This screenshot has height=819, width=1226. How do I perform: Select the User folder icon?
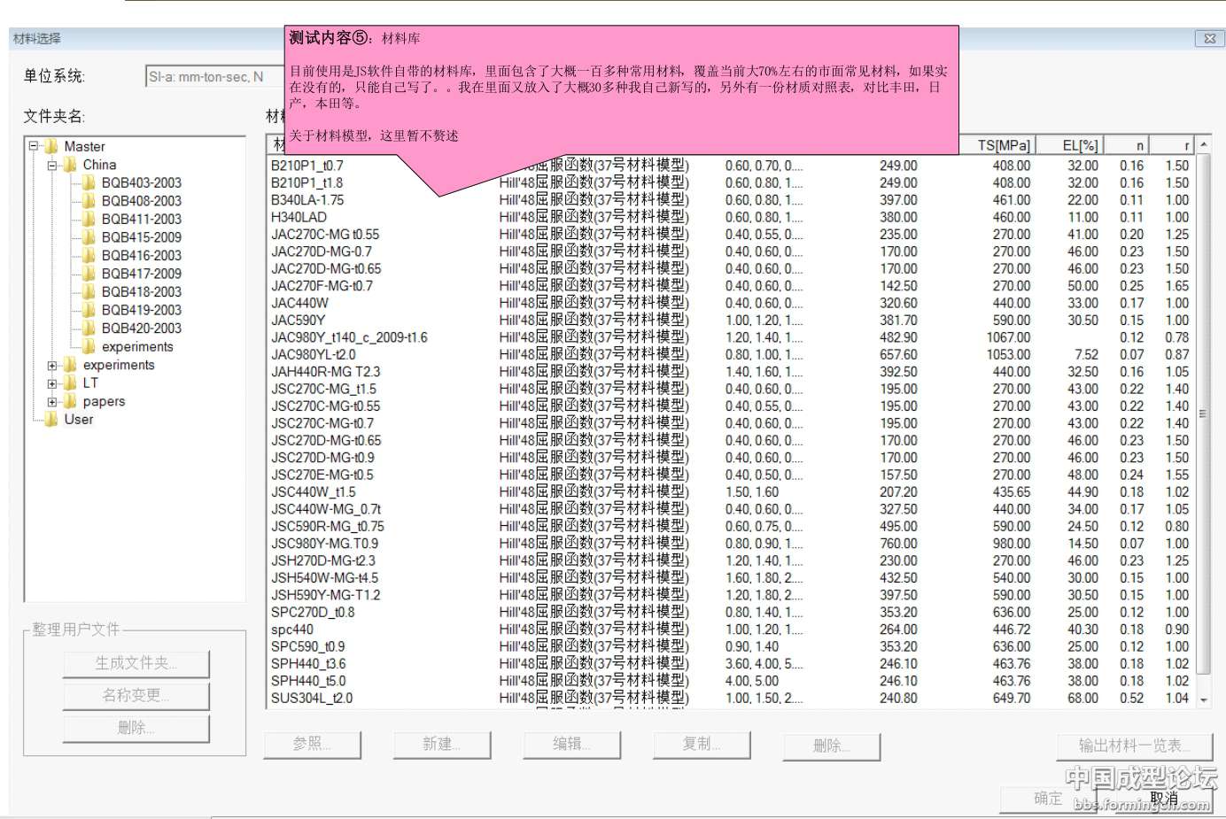click(51, 420)
